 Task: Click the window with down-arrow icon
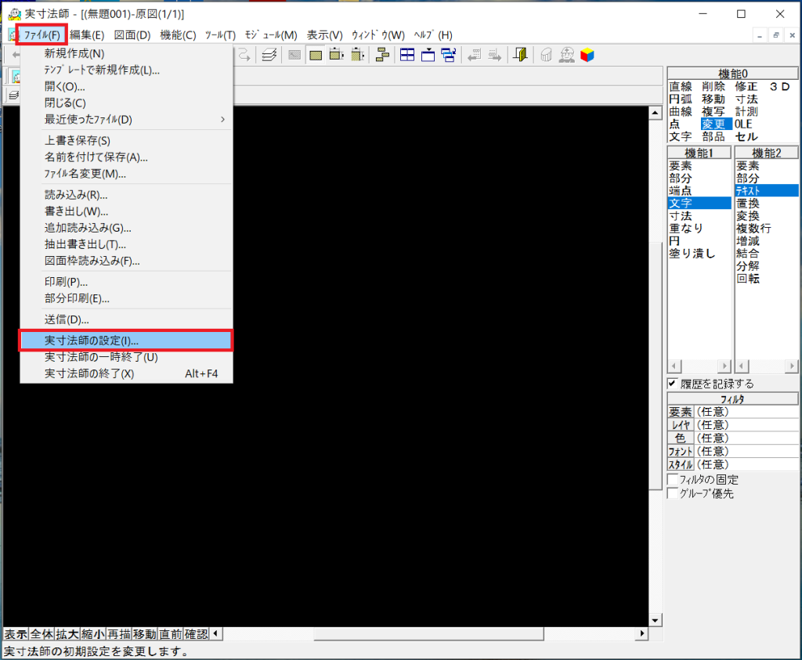pyautogui.click(x=428, y=55)
